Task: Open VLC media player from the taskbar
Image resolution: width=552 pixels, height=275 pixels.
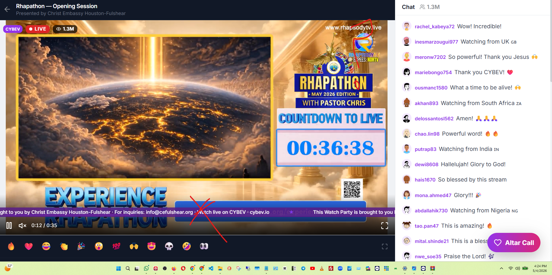Action: tap(322, 268)
